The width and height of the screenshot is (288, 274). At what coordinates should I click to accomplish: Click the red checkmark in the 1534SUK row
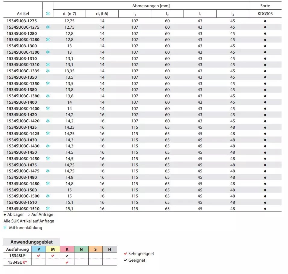(67, 262)
